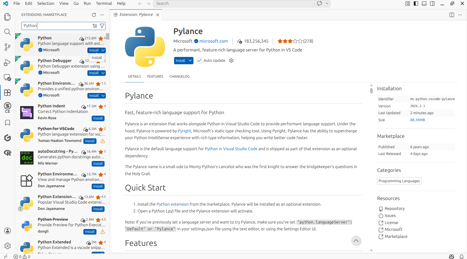Open the Issues resource link
Screen dimensions: 467x259
point(390,216)
